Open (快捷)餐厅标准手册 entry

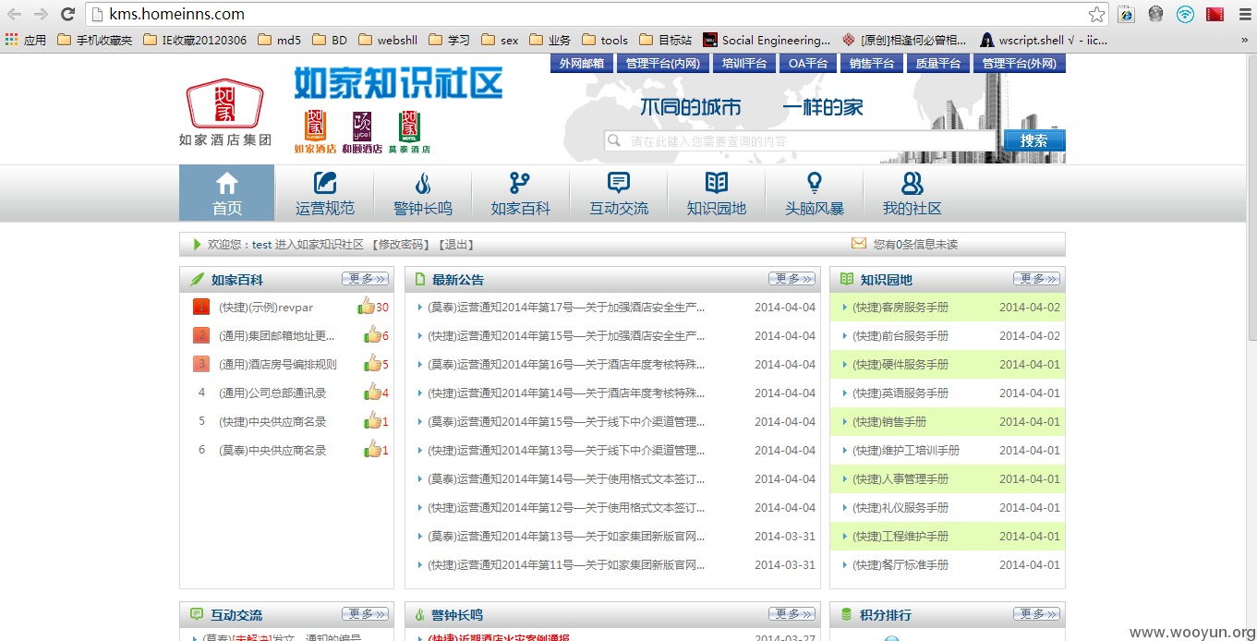(900, 565)
